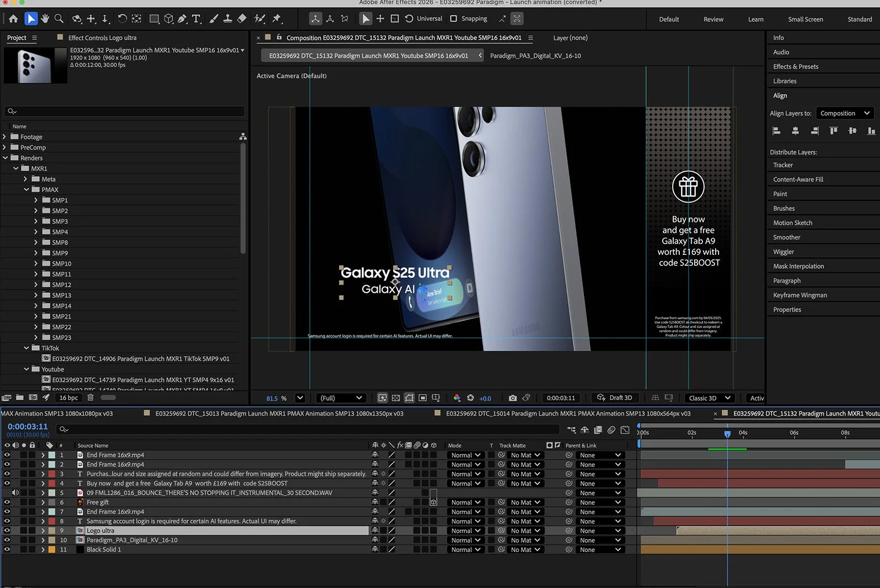
Task: Toggle region of interest in viewer
Action: (x=423, y=398)
